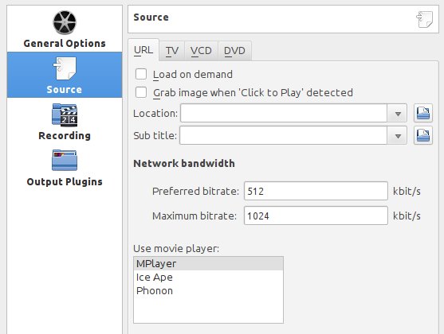This screenshot has height=334, width=444.
Task: Enable Load on demand checkbox
Action: tap(141, 74)
